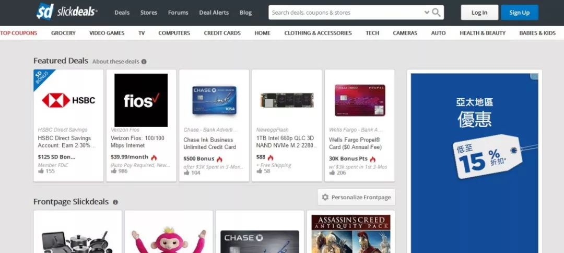The width and height of the screenshot is (564, 253).
Task: Select the Computers category
Action: tap(174, 33)
